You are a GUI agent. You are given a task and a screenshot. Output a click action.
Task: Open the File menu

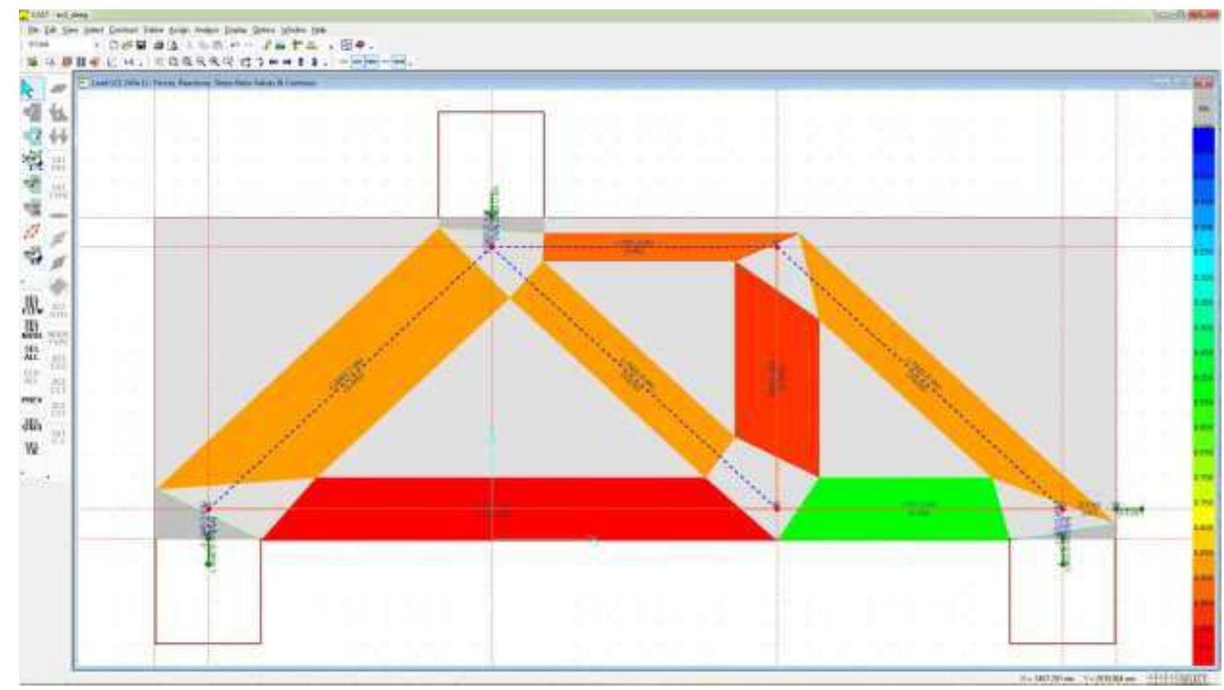(x=32, y=30)
